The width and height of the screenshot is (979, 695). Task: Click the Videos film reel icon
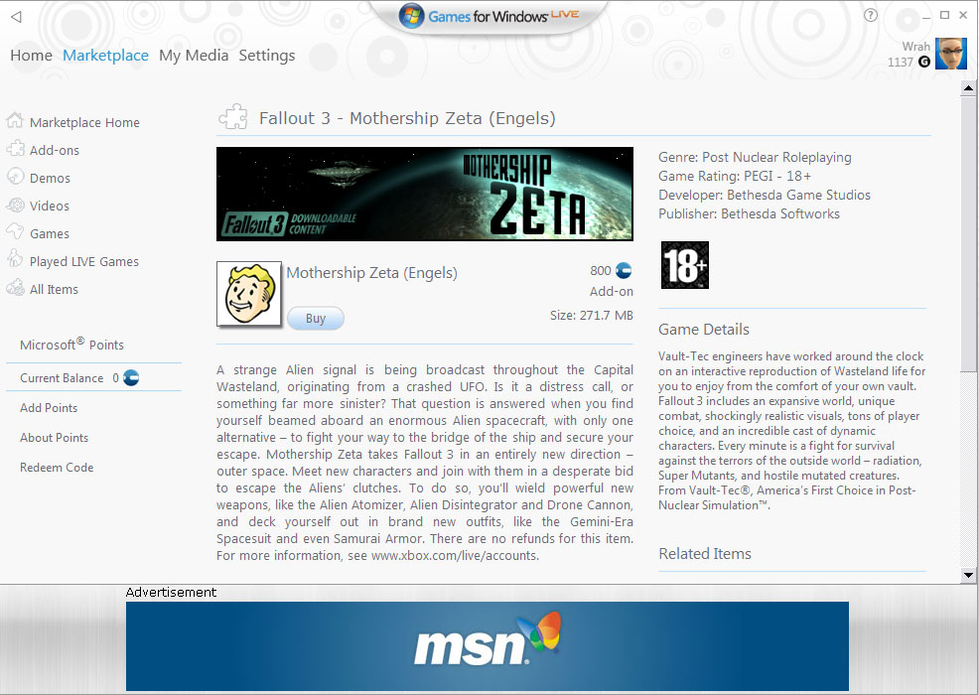pos(15,205)
